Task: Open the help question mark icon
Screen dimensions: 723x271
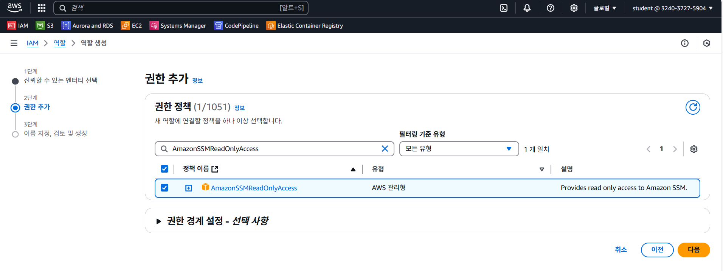Action: coord(551,8)
